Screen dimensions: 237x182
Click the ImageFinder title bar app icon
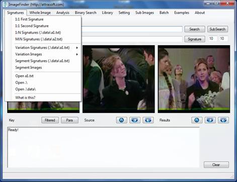(x=5, y=4)
